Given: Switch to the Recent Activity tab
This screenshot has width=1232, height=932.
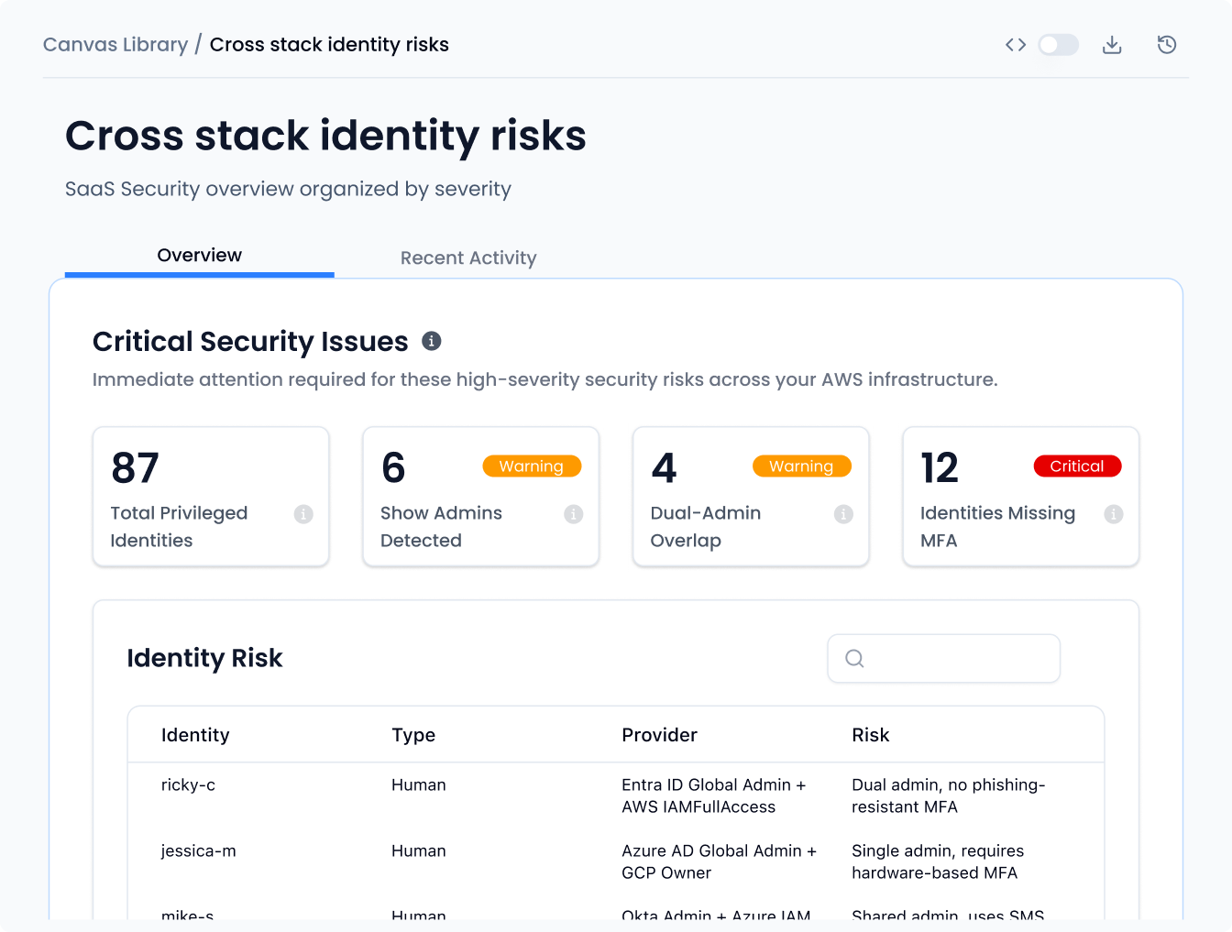Looking at the screenshot, I should [x=467, y=258].
